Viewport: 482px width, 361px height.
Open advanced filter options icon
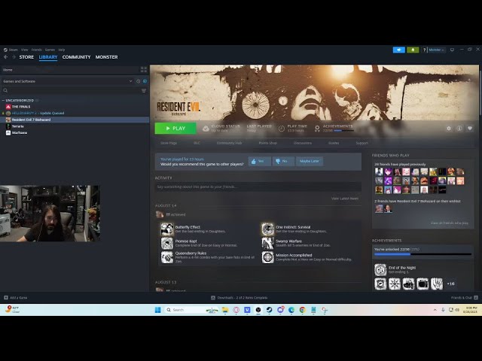(144, 90)
